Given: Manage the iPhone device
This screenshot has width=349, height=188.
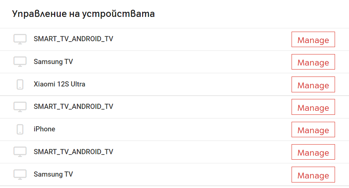Looking at the screenshot, I should pyautogui.click(x=313, y=130).
